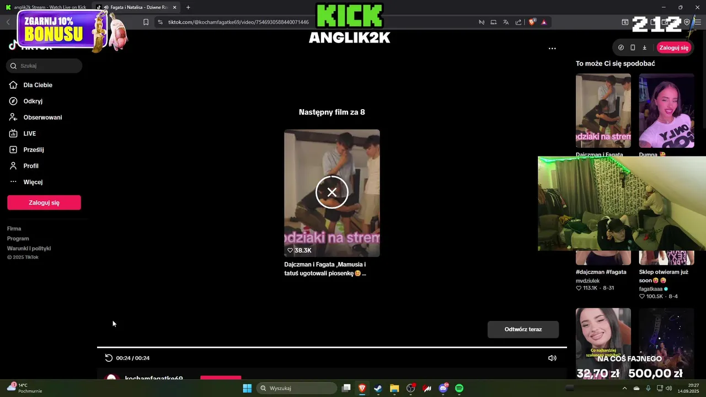706x397 pixels.
Task: Click the Brave Rewards triangle icon
Action: pos(544,22)
